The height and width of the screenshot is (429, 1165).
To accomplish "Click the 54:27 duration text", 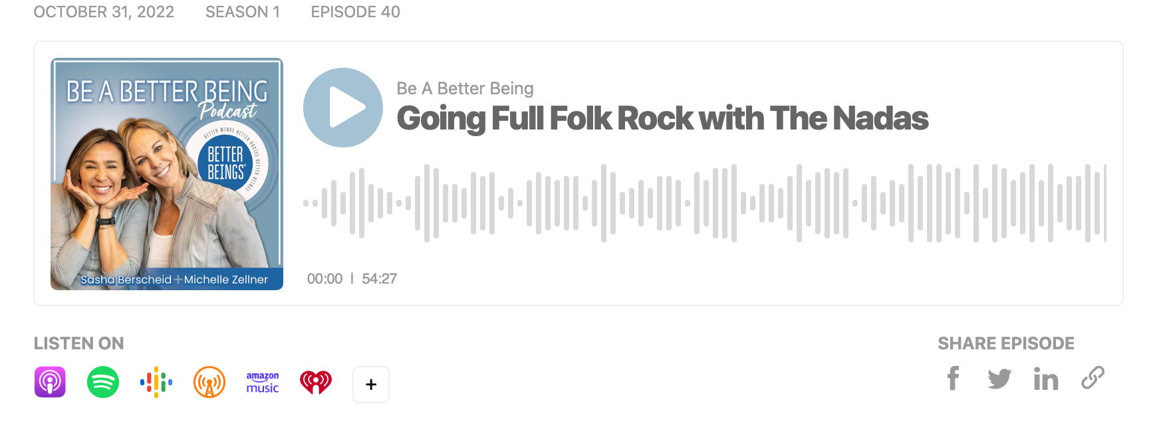I will pyautogui.click(x=379, y=279).
